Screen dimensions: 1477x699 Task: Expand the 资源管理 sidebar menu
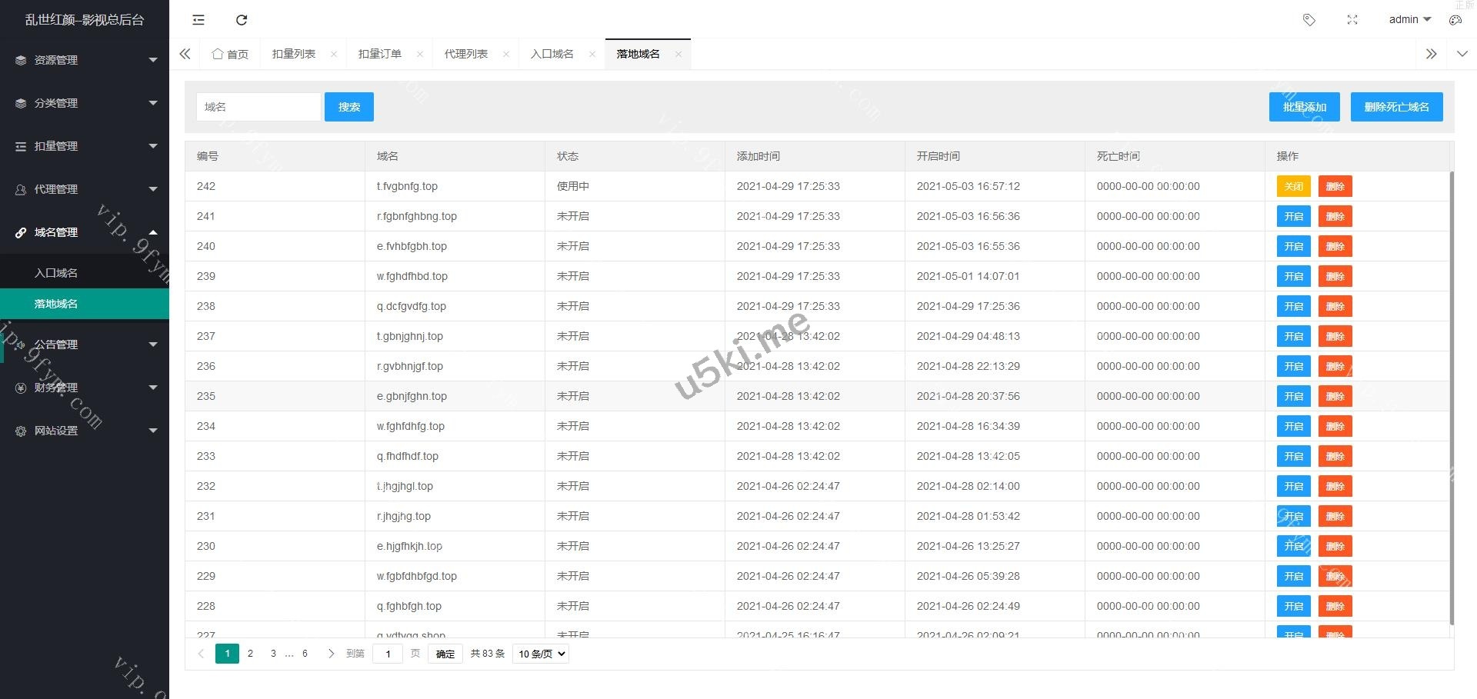click(85, 60)
